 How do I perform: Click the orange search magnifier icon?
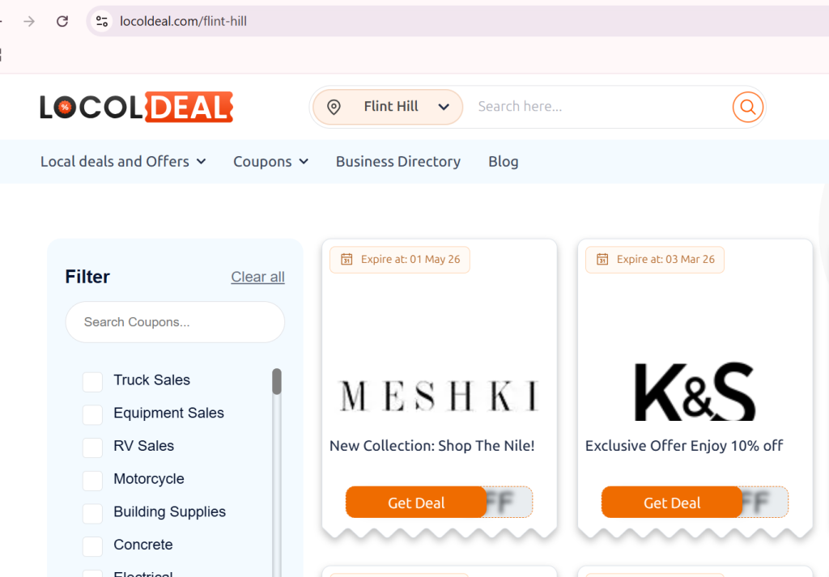click(747, 107)
